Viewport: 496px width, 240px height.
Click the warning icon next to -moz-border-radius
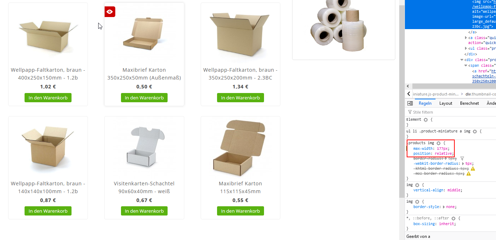point(469,174)
